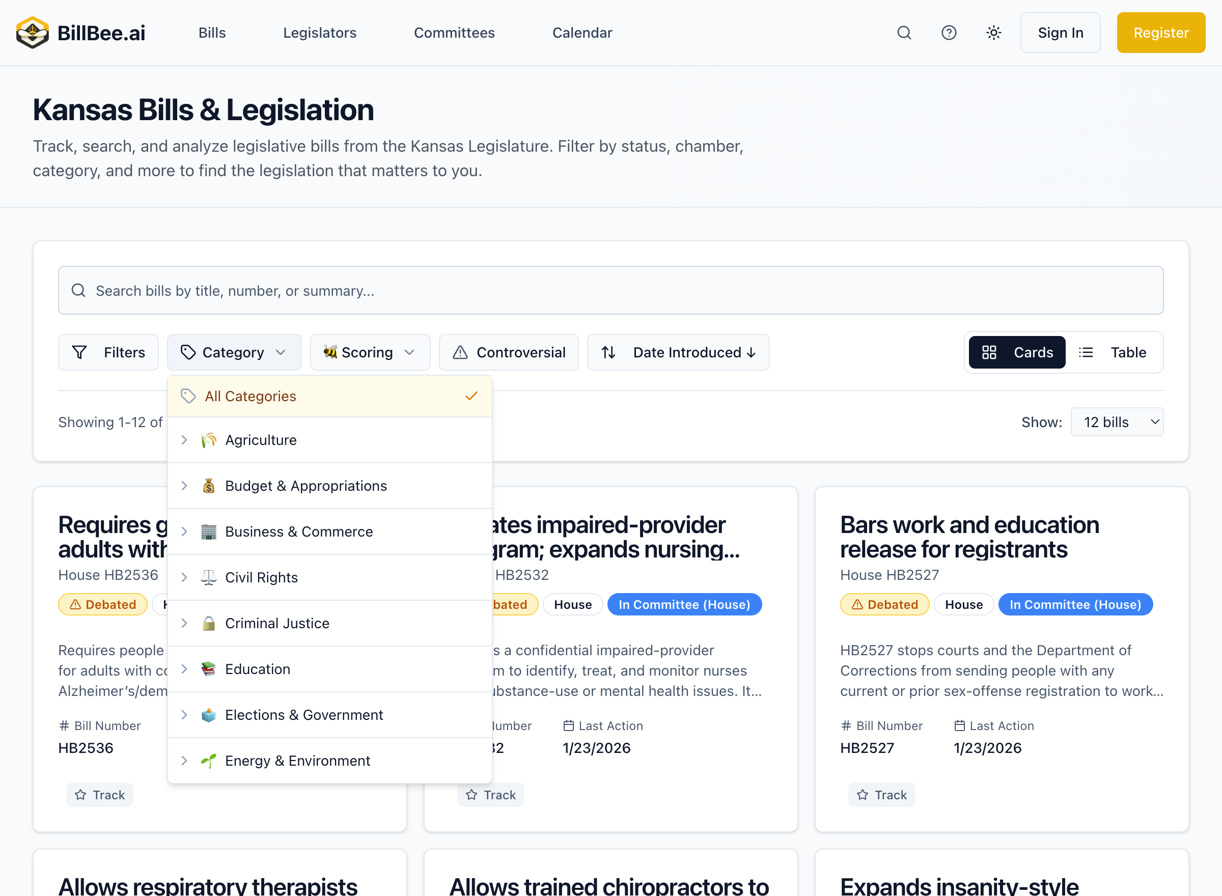The image size is (1222, 896).
Task: Open the 12 bills show dropdown
Action: (1117, 422)
